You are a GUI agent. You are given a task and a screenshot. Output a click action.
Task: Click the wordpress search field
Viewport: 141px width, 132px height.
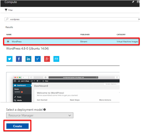tap(72, 19)
